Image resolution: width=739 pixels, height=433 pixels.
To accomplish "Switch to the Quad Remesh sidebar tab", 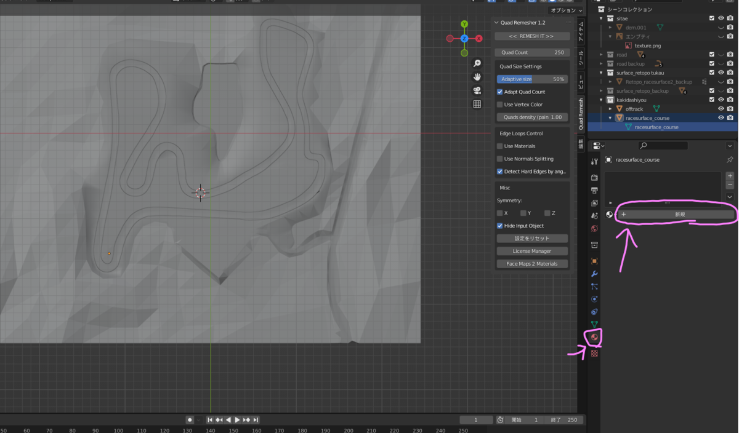I will coord(581,114).
